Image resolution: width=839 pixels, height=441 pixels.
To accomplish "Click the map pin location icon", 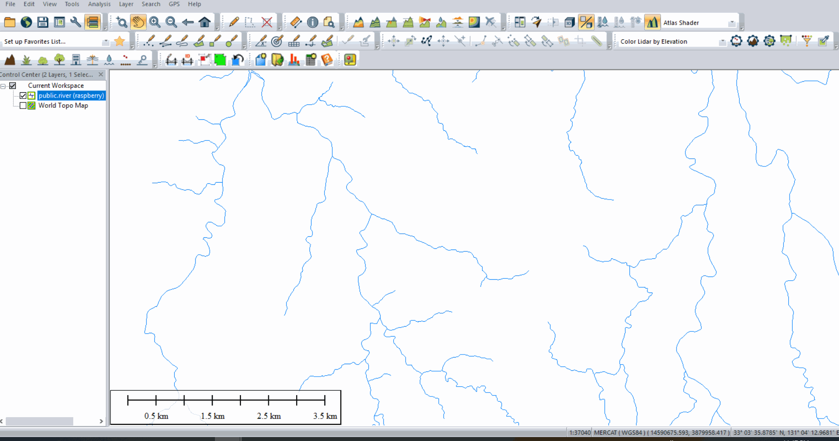I will (x=350, y=60).
